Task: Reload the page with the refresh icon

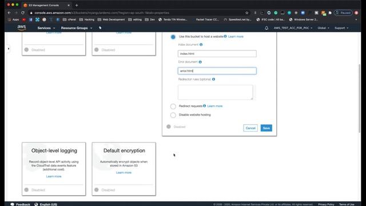Action: tap(23, 13)
